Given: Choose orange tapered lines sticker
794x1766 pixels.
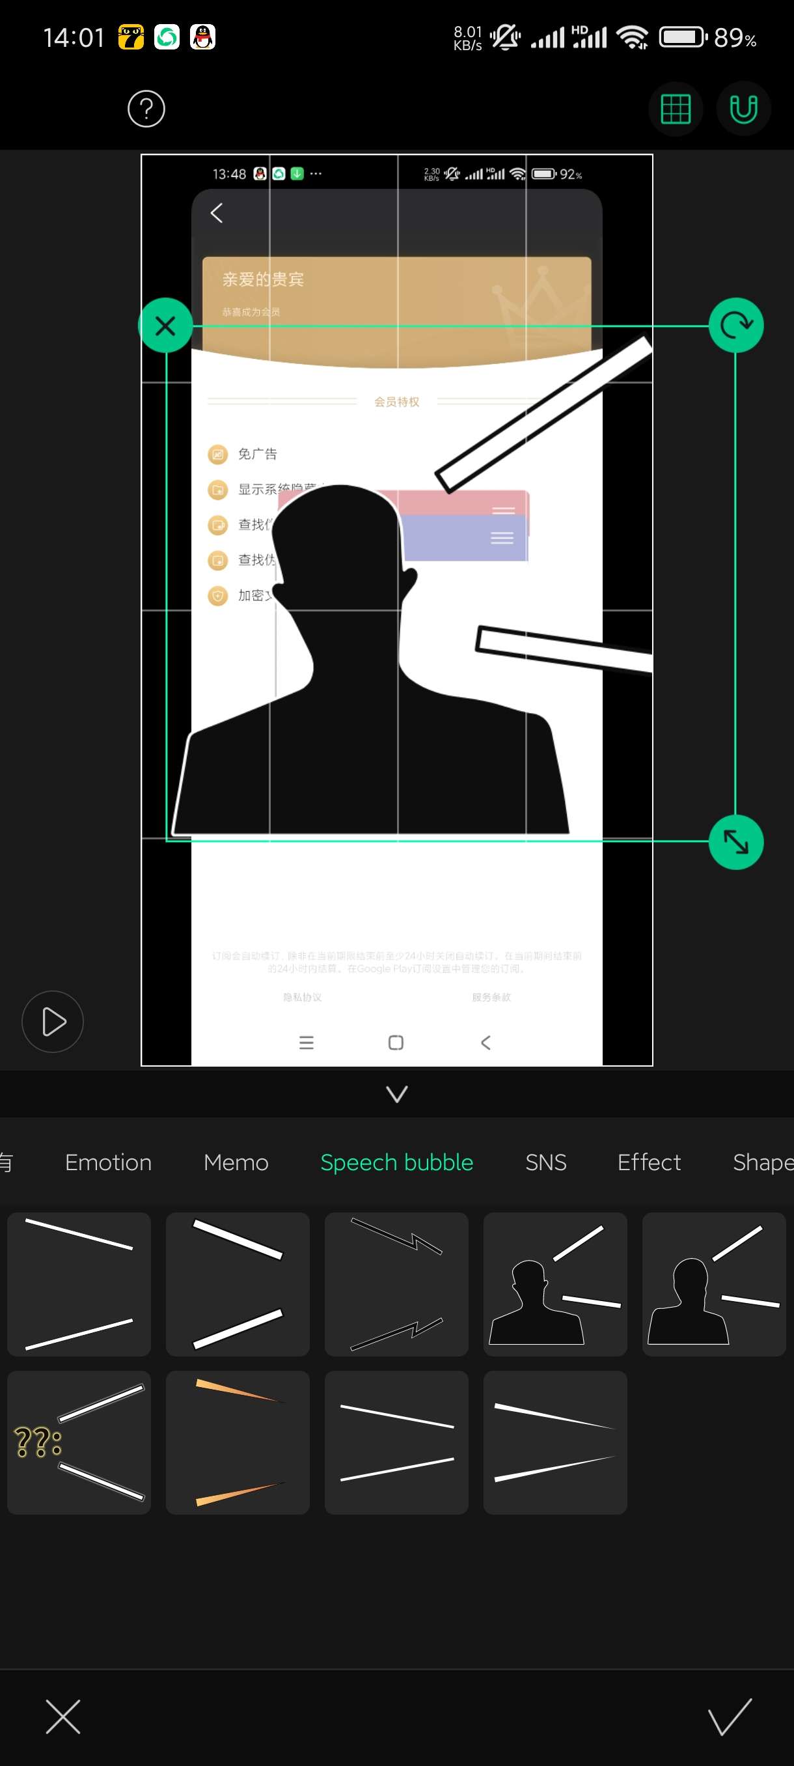Looking at the screenshot, I should (238, 1442).
